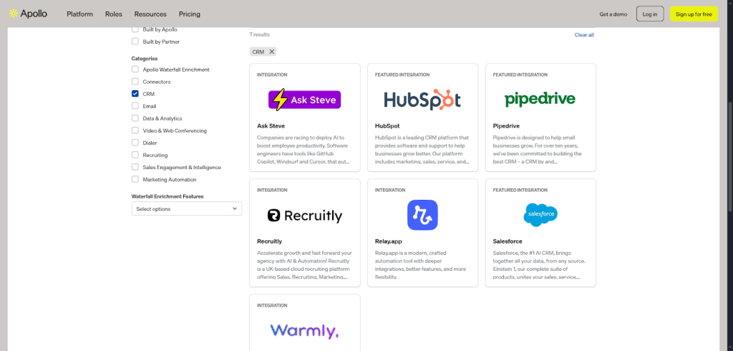
Task: Click the Apollo logo in the header
Action: click(x=28, y=14)
